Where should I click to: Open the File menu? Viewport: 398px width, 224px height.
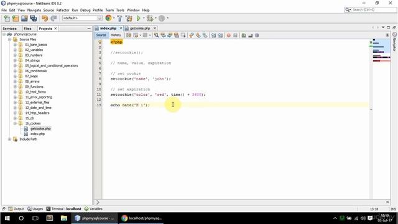(4, 10)
